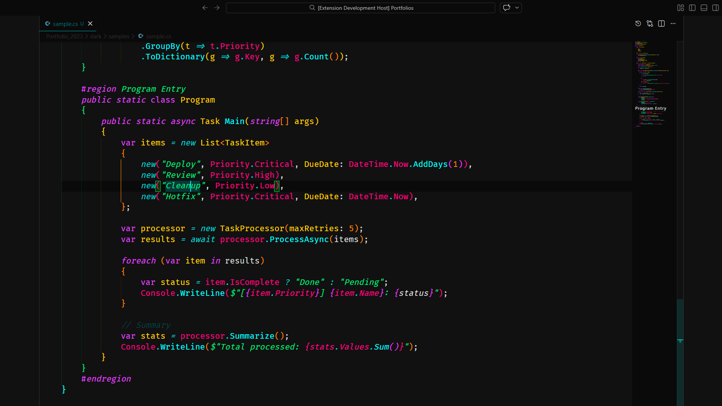This screenshot has height=406, width=722.
Task: Toggle the Secondary Side Bar icon
Action: (x=715, y=8)
